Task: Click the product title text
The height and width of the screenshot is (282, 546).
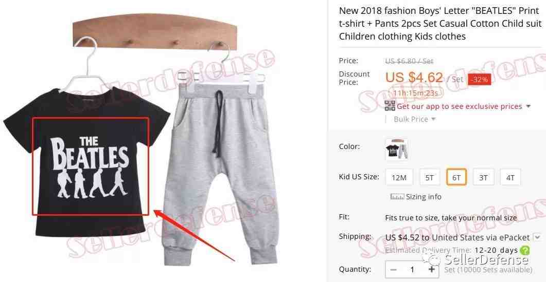Action: (x=441, y=23)
